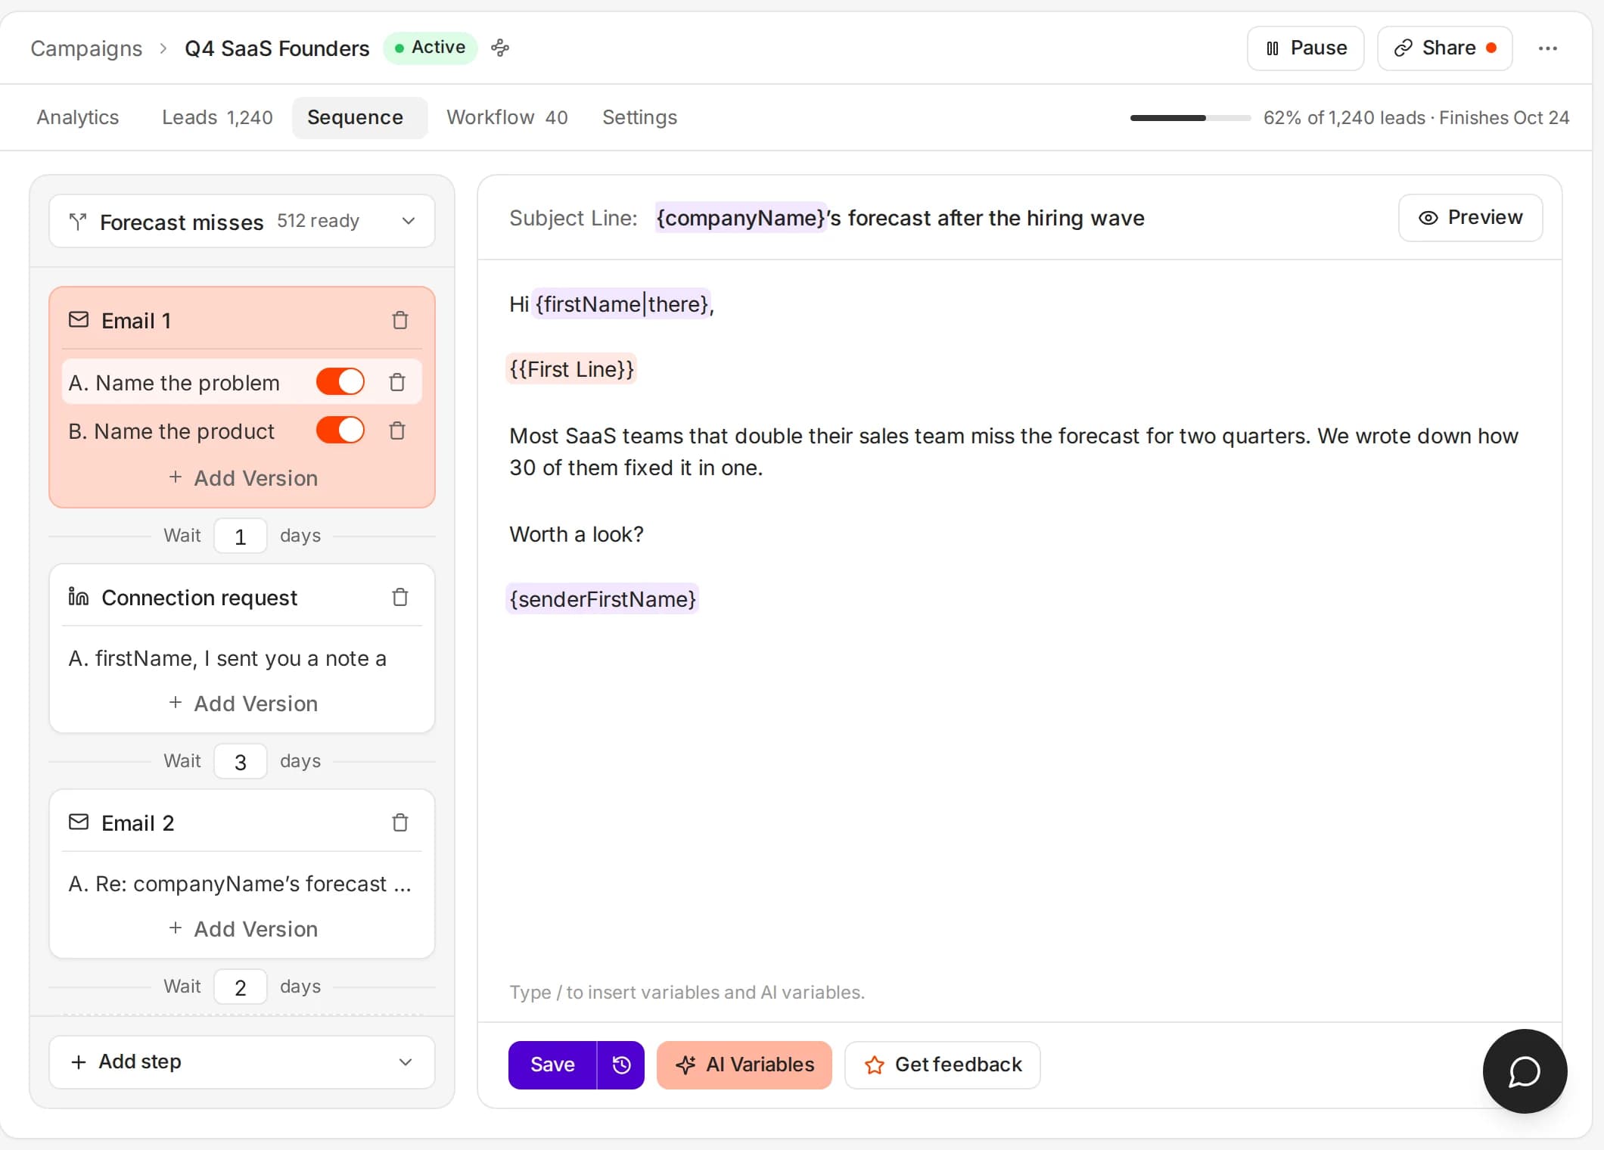Switch to the Analytics tab
Viewport: 1604px width, 1150px height.
coord(78,117)
